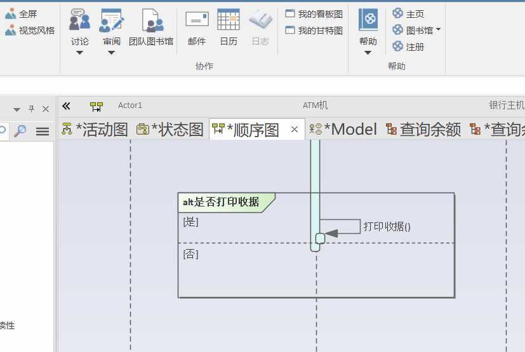Viewport: 525px width, 352px height.
Task: Switch to the *状态图 tab
Action: pos(170,130)
